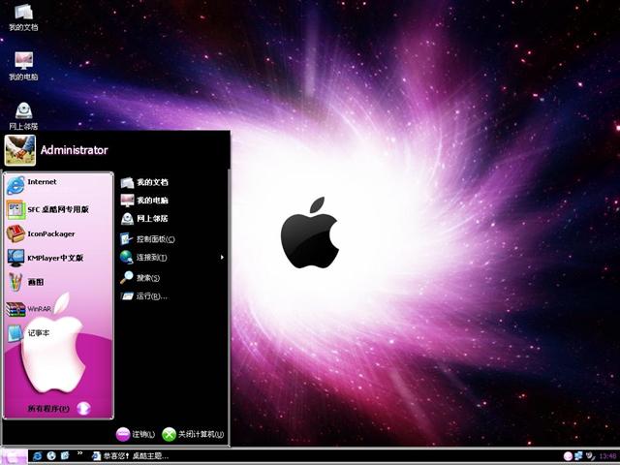620x465 pixels.
Task: Launch IconPackager from the start menu
Action: click(x=59, y=233)
